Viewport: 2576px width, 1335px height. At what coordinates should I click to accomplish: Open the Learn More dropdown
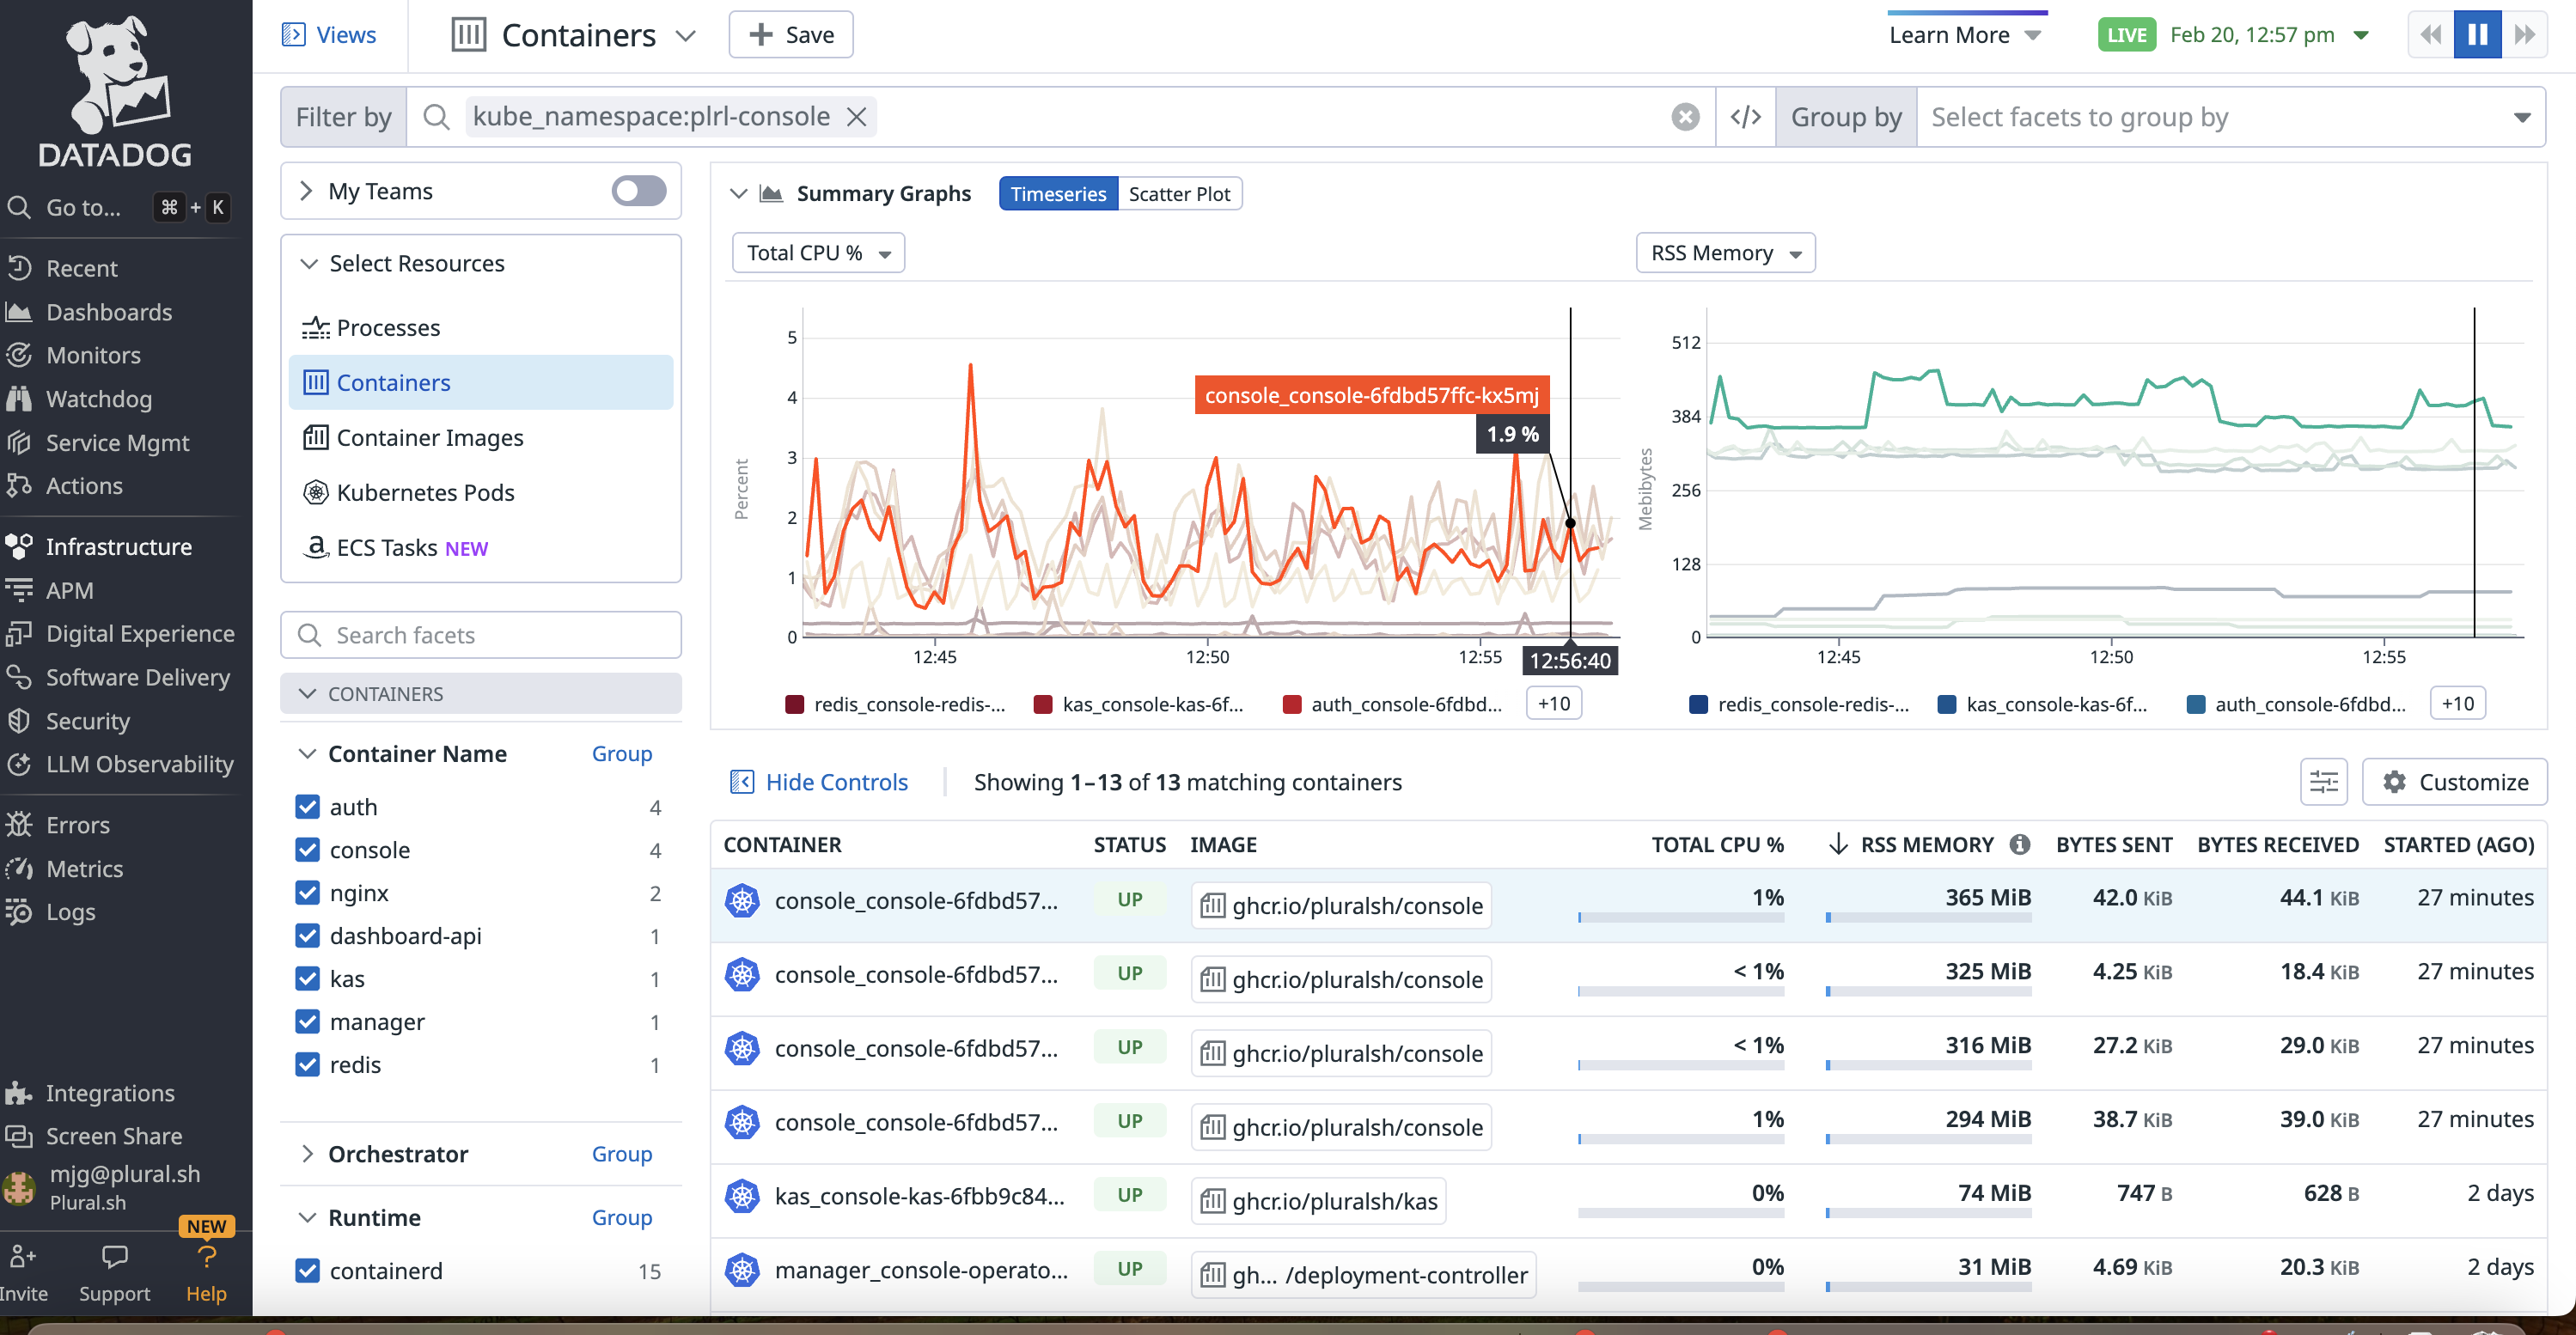click(1965, 35)
